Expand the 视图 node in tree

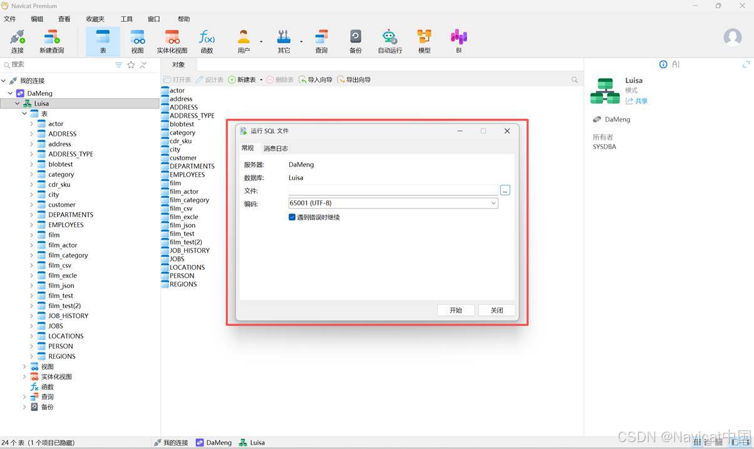pos(24,366)
